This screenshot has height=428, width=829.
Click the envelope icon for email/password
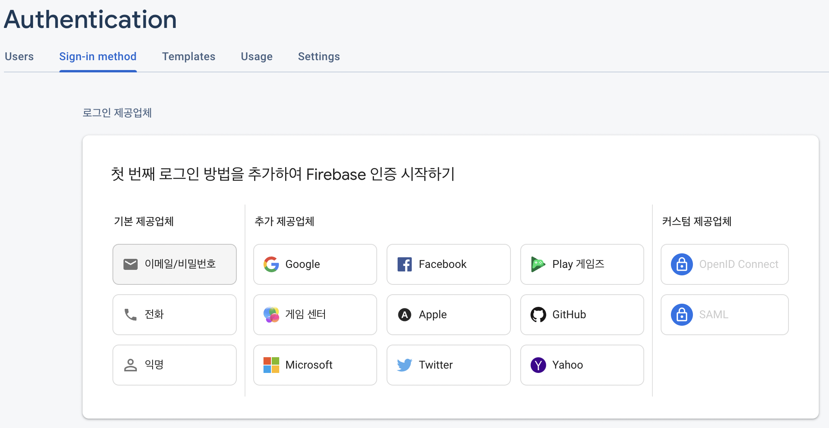pyautogui.click(x=131, y=264)
